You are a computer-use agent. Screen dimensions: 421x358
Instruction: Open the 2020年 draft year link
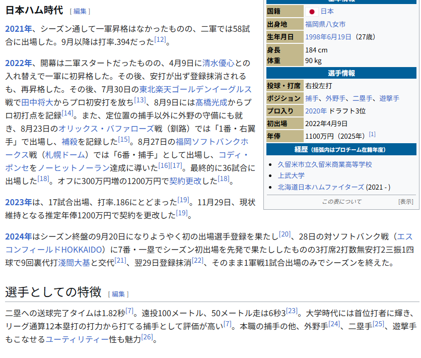[316, 111]
